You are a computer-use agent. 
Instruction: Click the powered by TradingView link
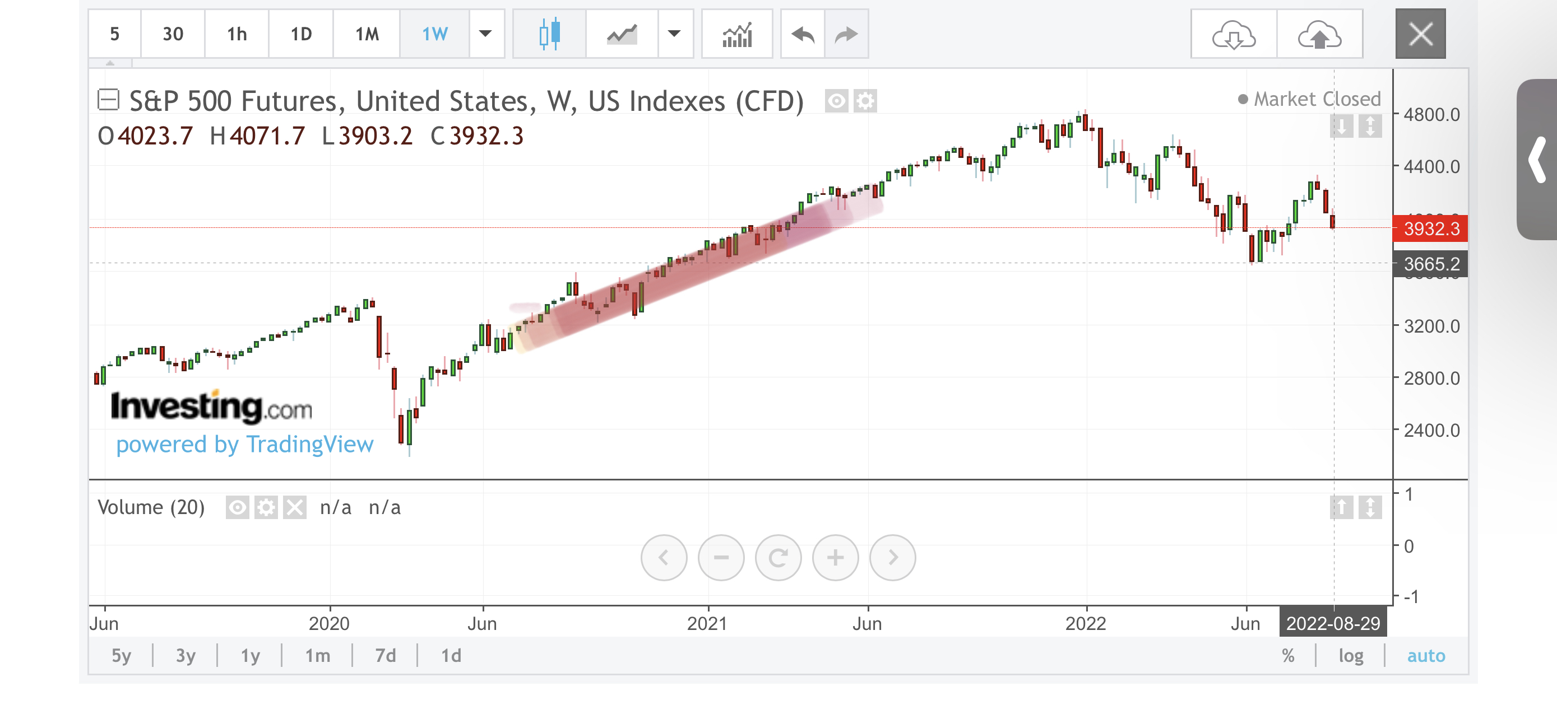[x=245, y=445]
